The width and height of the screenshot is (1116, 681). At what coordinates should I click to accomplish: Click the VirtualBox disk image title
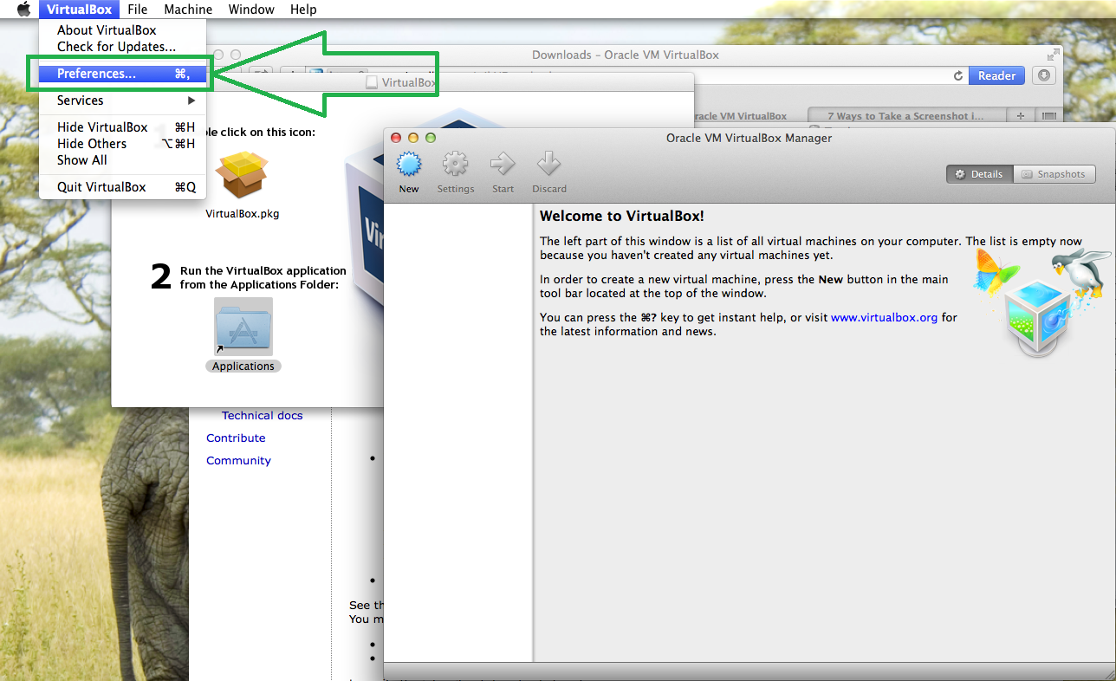tap(409, 83)
